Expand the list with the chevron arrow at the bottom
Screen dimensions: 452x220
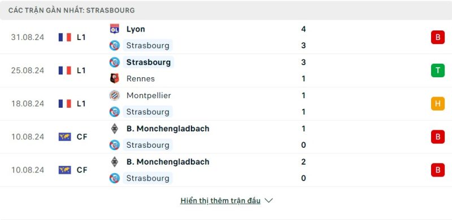(x=268, y=200)
